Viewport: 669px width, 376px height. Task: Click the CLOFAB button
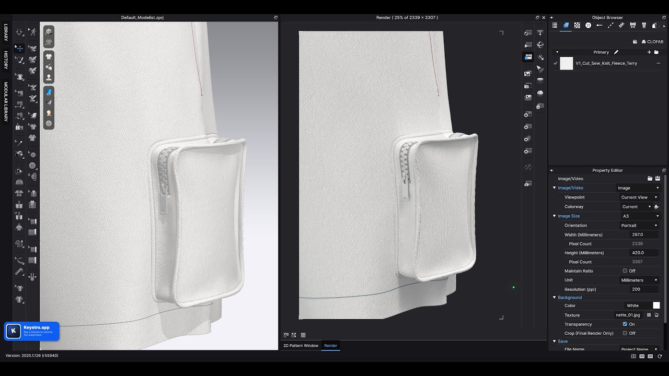click(652, 42)
